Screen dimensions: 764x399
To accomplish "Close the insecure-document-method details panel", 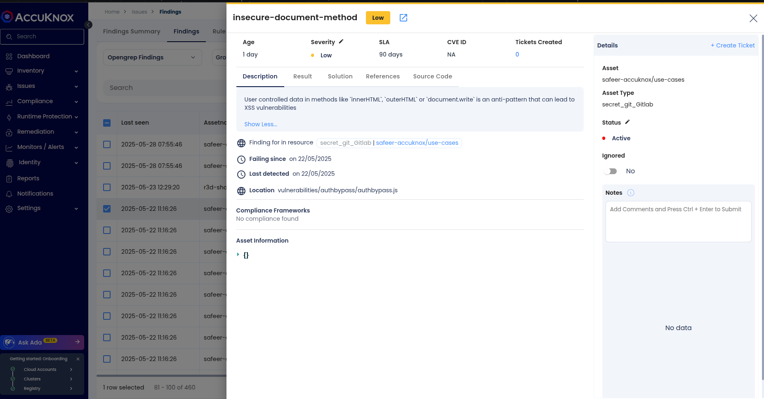I will pyautogui.click(x=753, y=18).
